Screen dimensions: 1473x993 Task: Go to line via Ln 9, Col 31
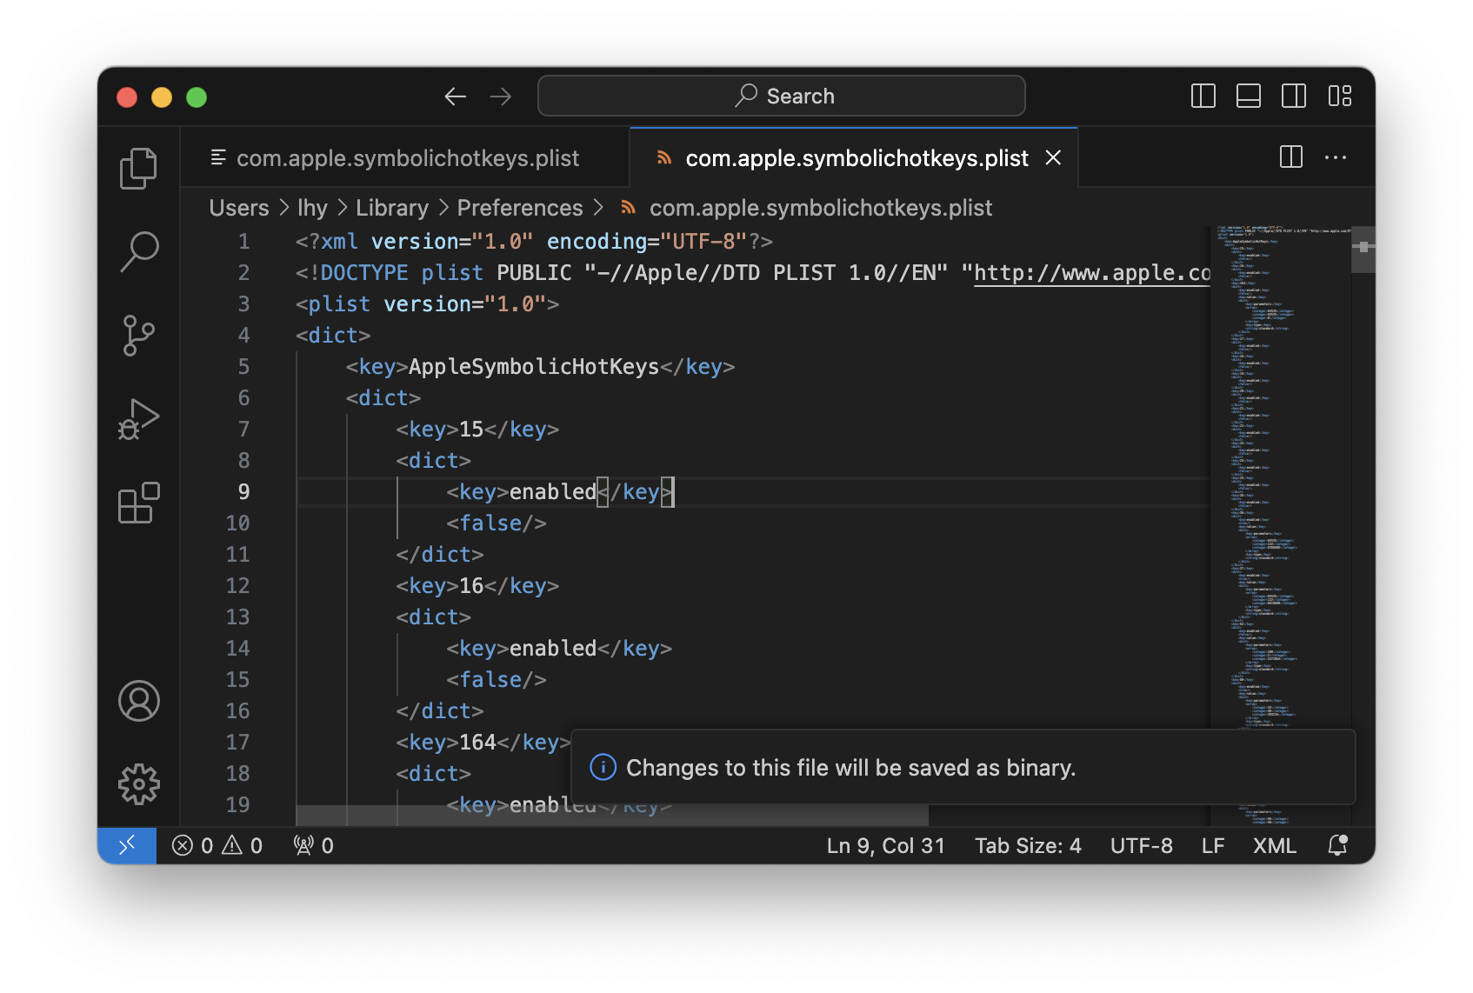(x=885, y=845)
